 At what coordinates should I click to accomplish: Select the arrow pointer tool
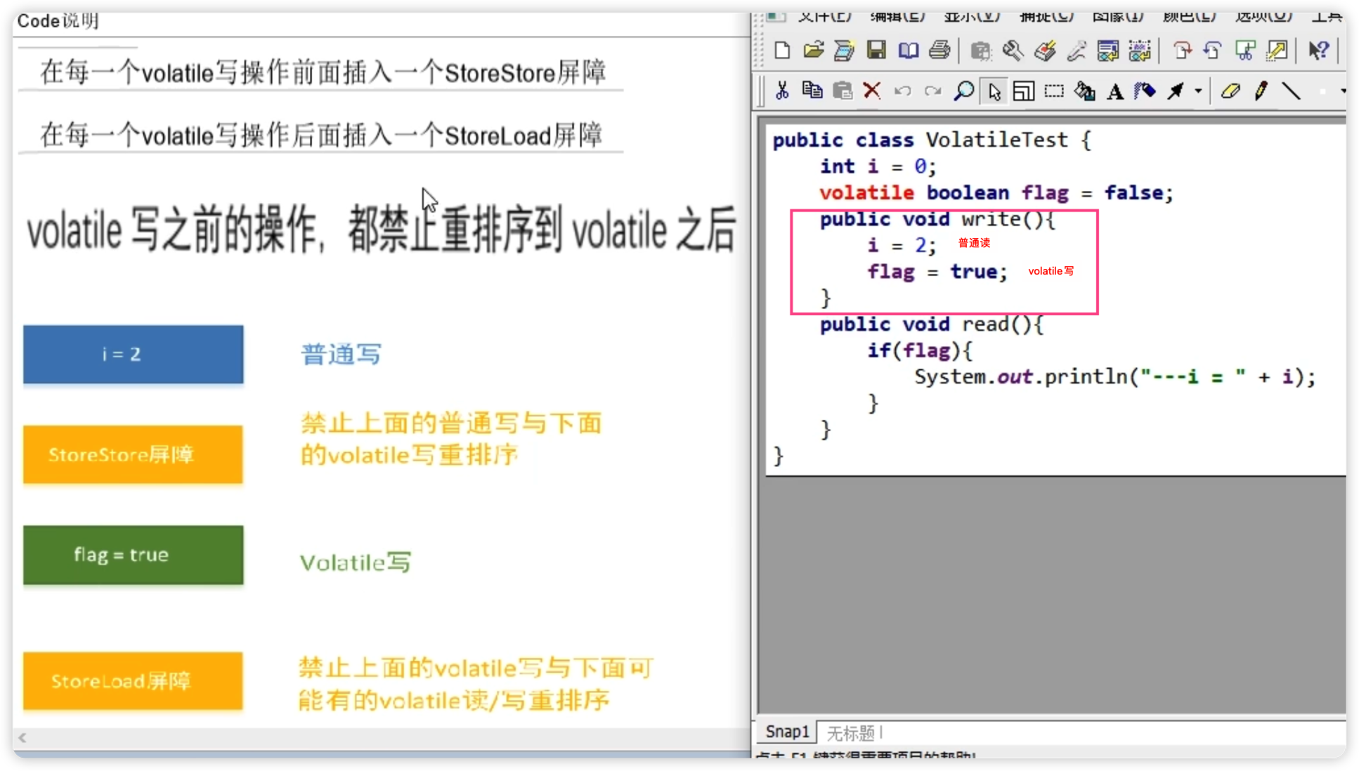point(994,91)
